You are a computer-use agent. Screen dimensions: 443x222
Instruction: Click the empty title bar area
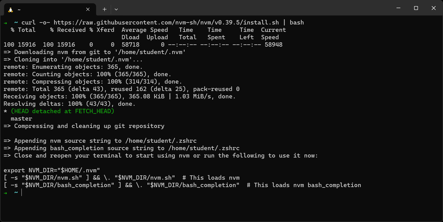click(x=255, y=8)
